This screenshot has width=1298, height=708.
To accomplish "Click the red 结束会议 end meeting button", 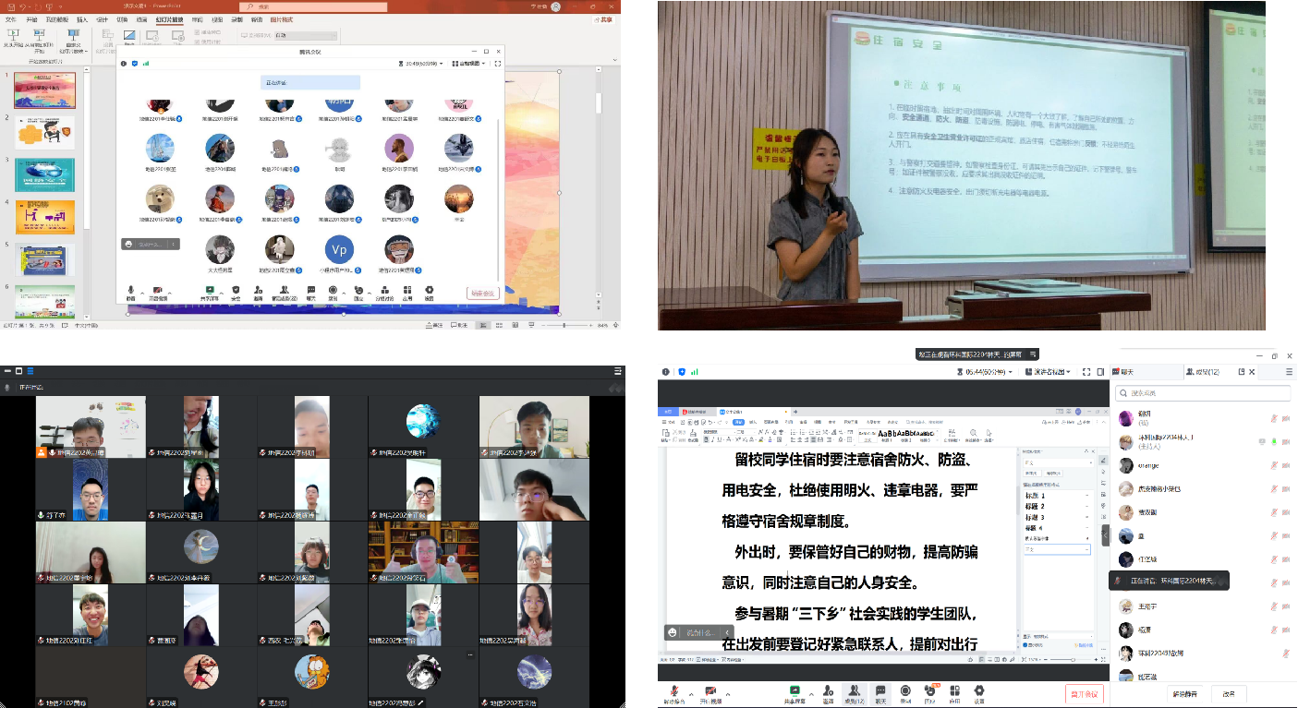I will pyautogui.click(x=482, y=293).
